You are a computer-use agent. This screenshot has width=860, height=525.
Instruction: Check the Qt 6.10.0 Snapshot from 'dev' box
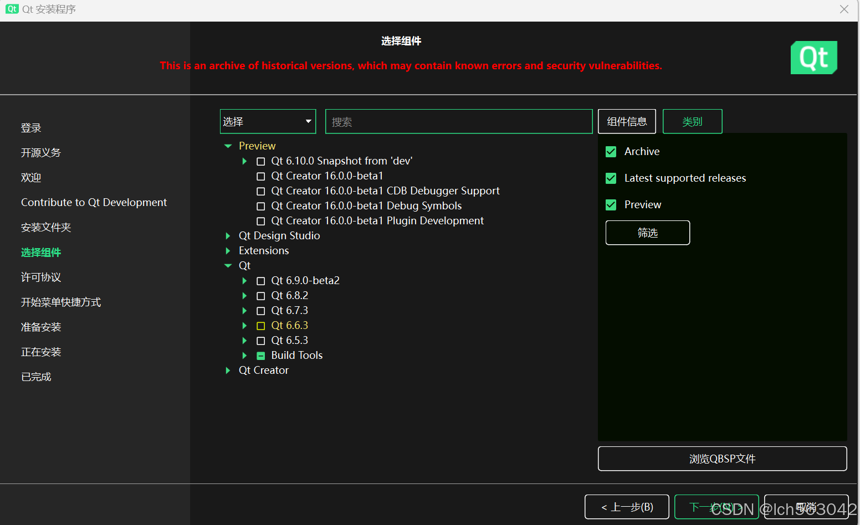[x=261, y=162]
